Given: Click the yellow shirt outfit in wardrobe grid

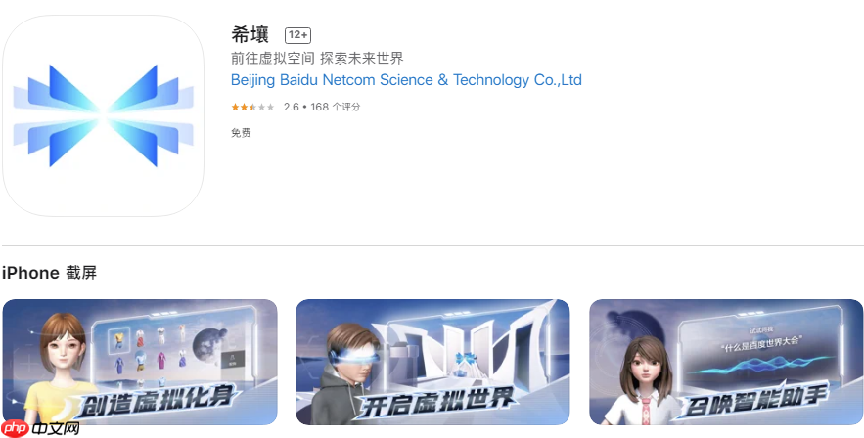Looking at the screenshot, I should 118,339.
